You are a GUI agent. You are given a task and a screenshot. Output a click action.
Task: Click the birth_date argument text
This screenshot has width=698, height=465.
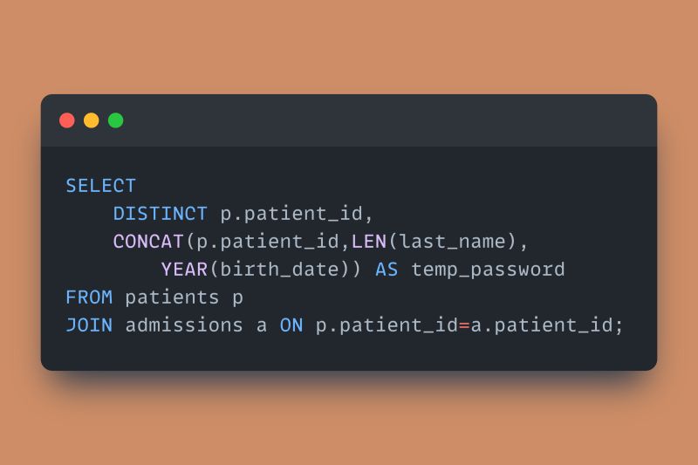[279, 270]
